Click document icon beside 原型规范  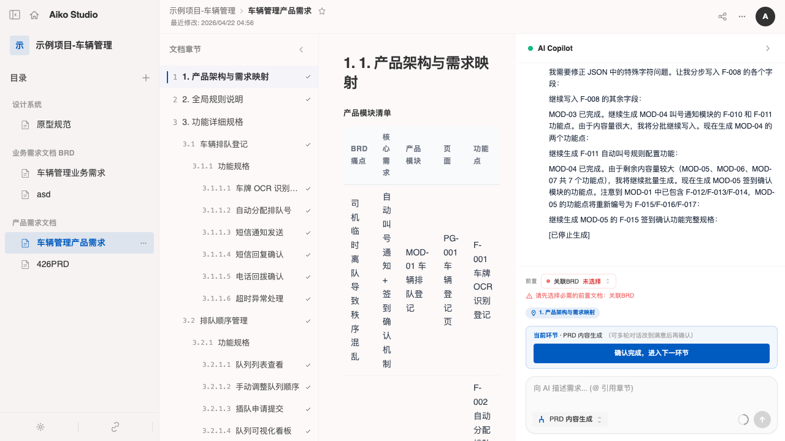25,125
